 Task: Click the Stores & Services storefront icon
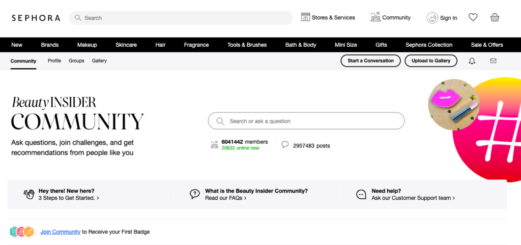pos(305,17)
